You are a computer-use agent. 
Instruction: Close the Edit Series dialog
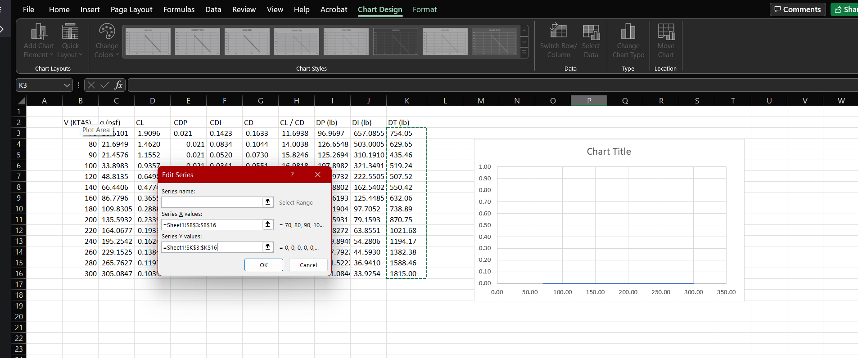pos(318,175)
